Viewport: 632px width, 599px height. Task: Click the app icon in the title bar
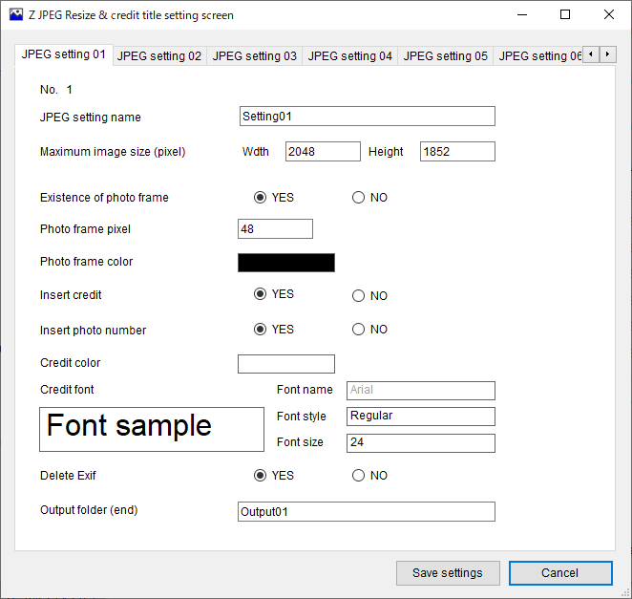16,15
